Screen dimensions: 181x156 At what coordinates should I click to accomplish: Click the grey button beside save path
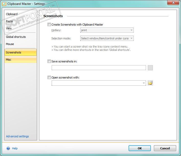(x=150, y=68)
